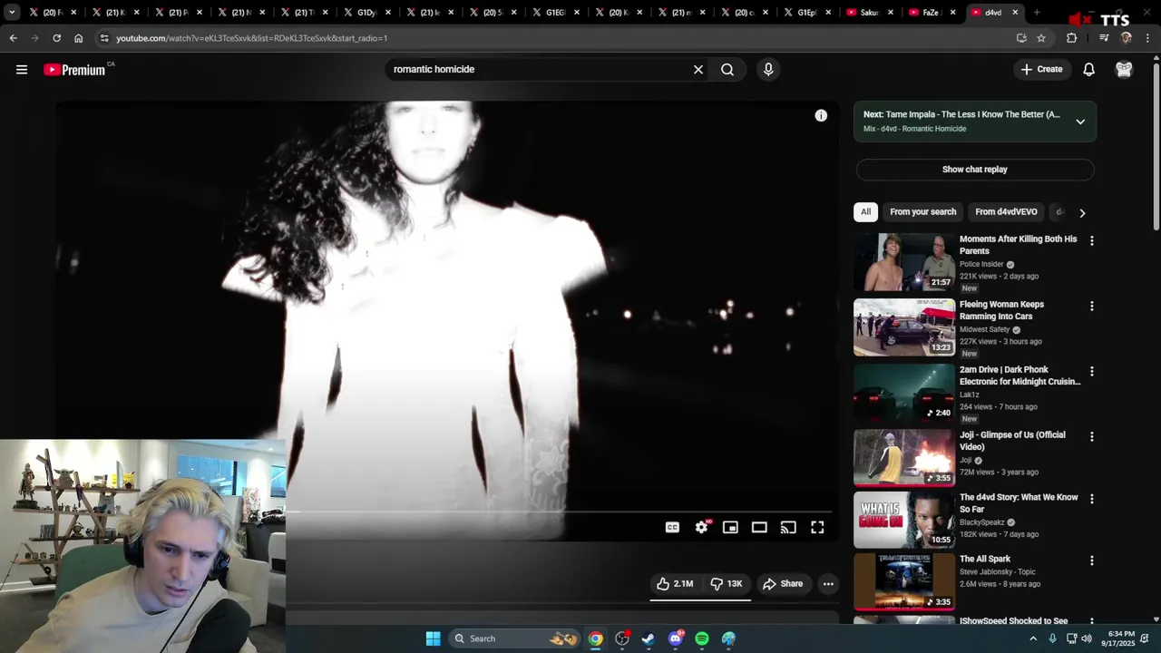Open a new browser tab
The image size is (1161, 653).
(1037, 13)
